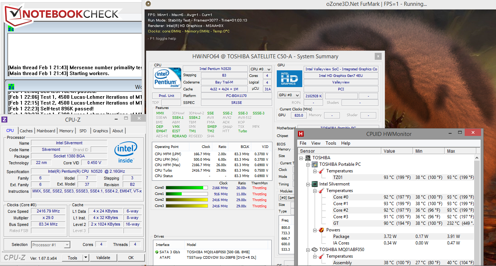This screenshot has height=266, width=496.
Task: Click the Tools button in CPU-Z
Action: [72, 258]
